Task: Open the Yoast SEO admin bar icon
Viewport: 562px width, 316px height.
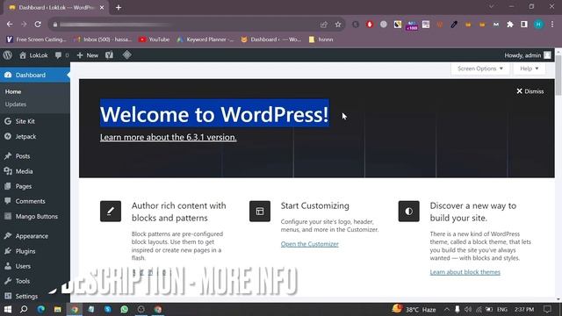Action: tap(109, 55)
